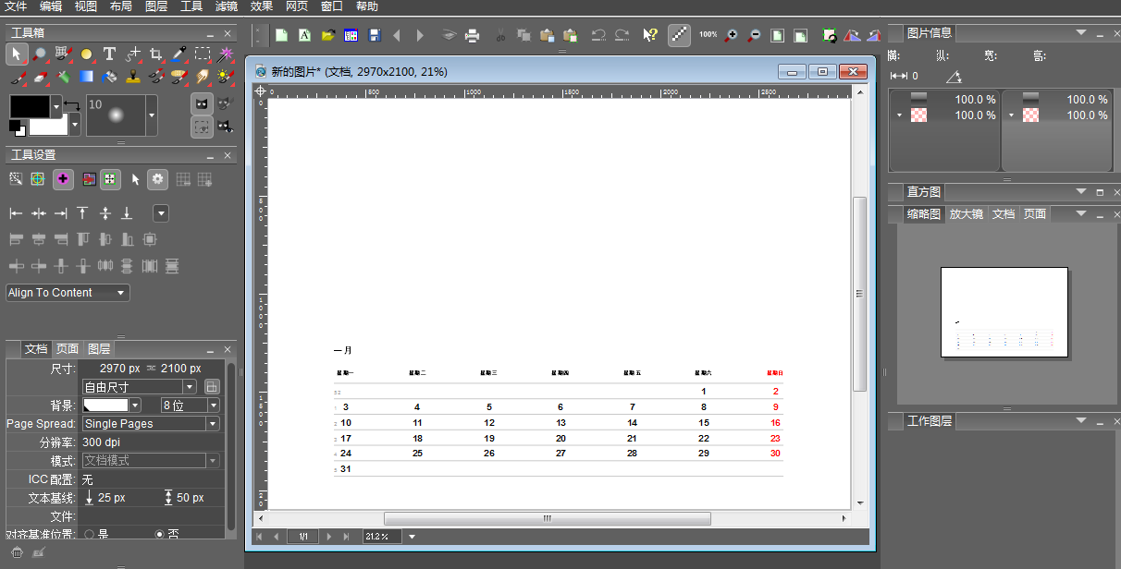Choose the Eraser tool
The image size is (1121, 569).
click(40, 76)
